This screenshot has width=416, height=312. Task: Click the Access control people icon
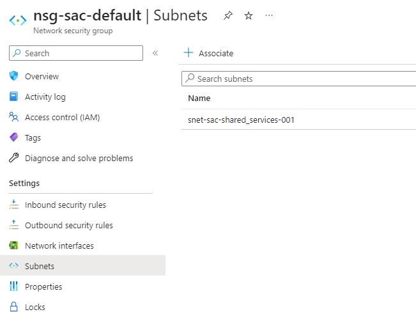[13, 117]
